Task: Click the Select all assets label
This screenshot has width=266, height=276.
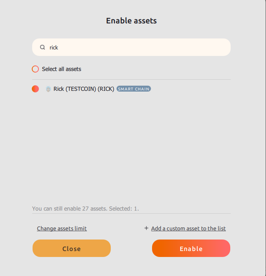Action: point(62,69)
